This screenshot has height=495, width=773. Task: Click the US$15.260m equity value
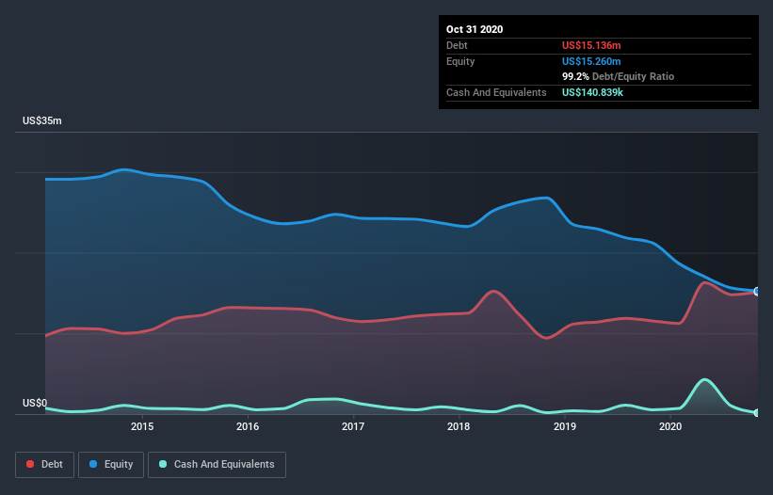(x=591, y=61)
